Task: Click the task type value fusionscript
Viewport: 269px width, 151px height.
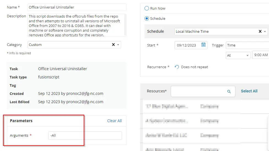Action: (x=49, y=77)
